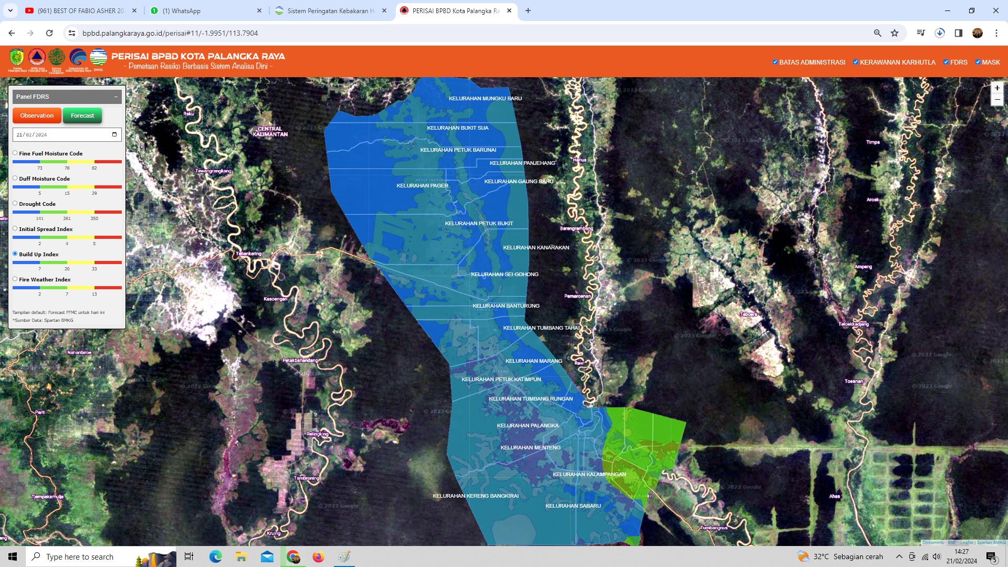Click the taskbar search box
This screenshot has height=567, width=1008.
[x=101, y=556]
